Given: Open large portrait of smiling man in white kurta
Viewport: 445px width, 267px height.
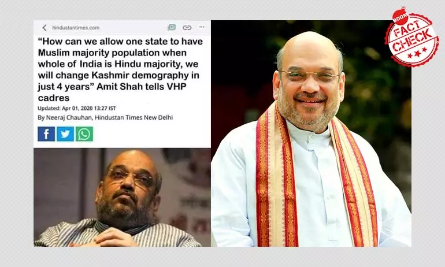Looking at the screenshot, I should (x=311, y=133).
